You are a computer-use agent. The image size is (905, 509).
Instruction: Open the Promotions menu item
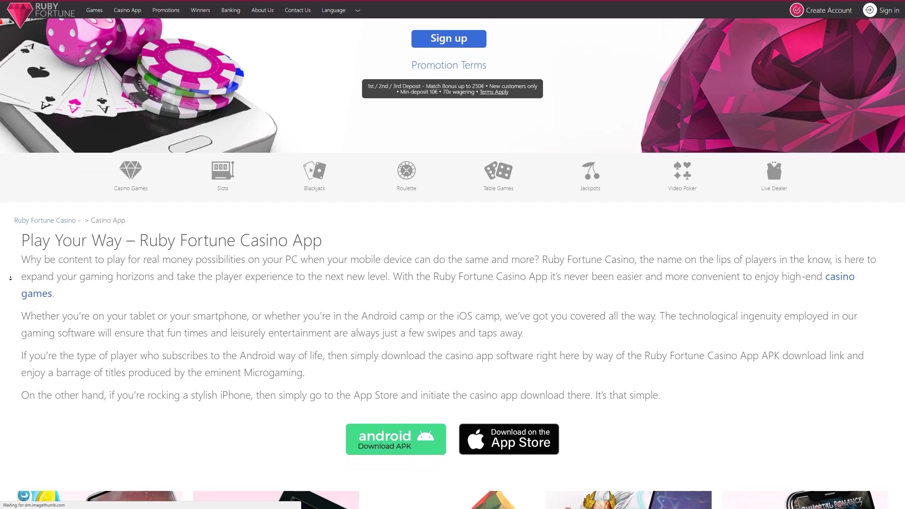pos(166,10)
